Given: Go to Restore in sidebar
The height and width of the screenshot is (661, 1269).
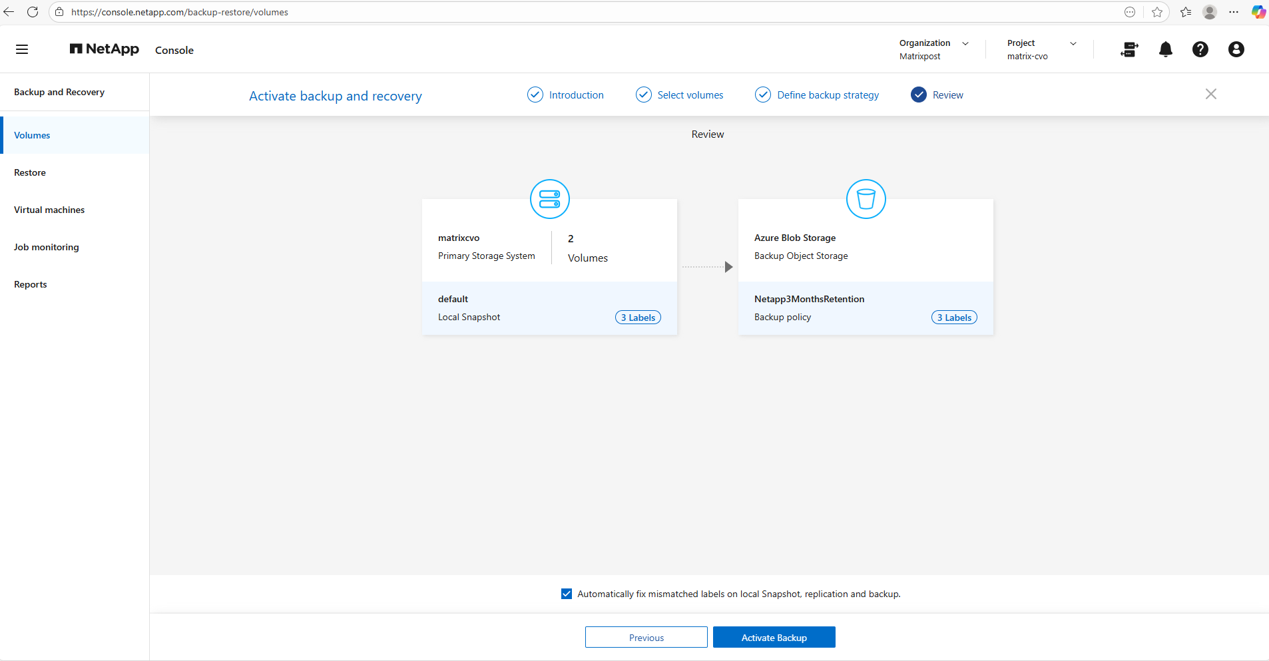Looking at the screenshot, I should pos(30,172).
